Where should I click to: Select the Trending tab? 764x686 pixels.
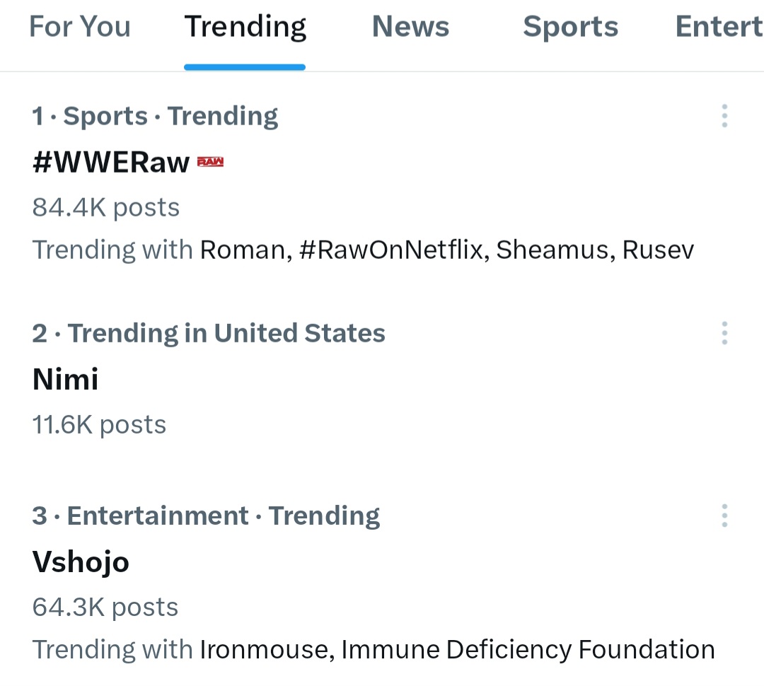pyautogui.click(x=245, y=26)
